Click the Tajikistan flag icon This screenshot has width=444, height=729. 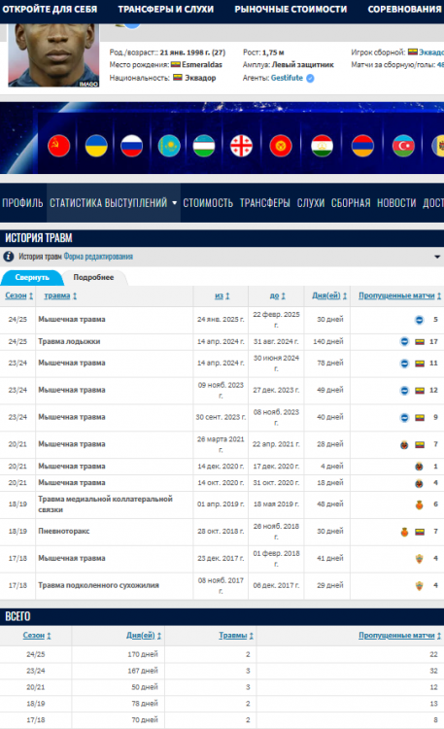pos(323,146)
